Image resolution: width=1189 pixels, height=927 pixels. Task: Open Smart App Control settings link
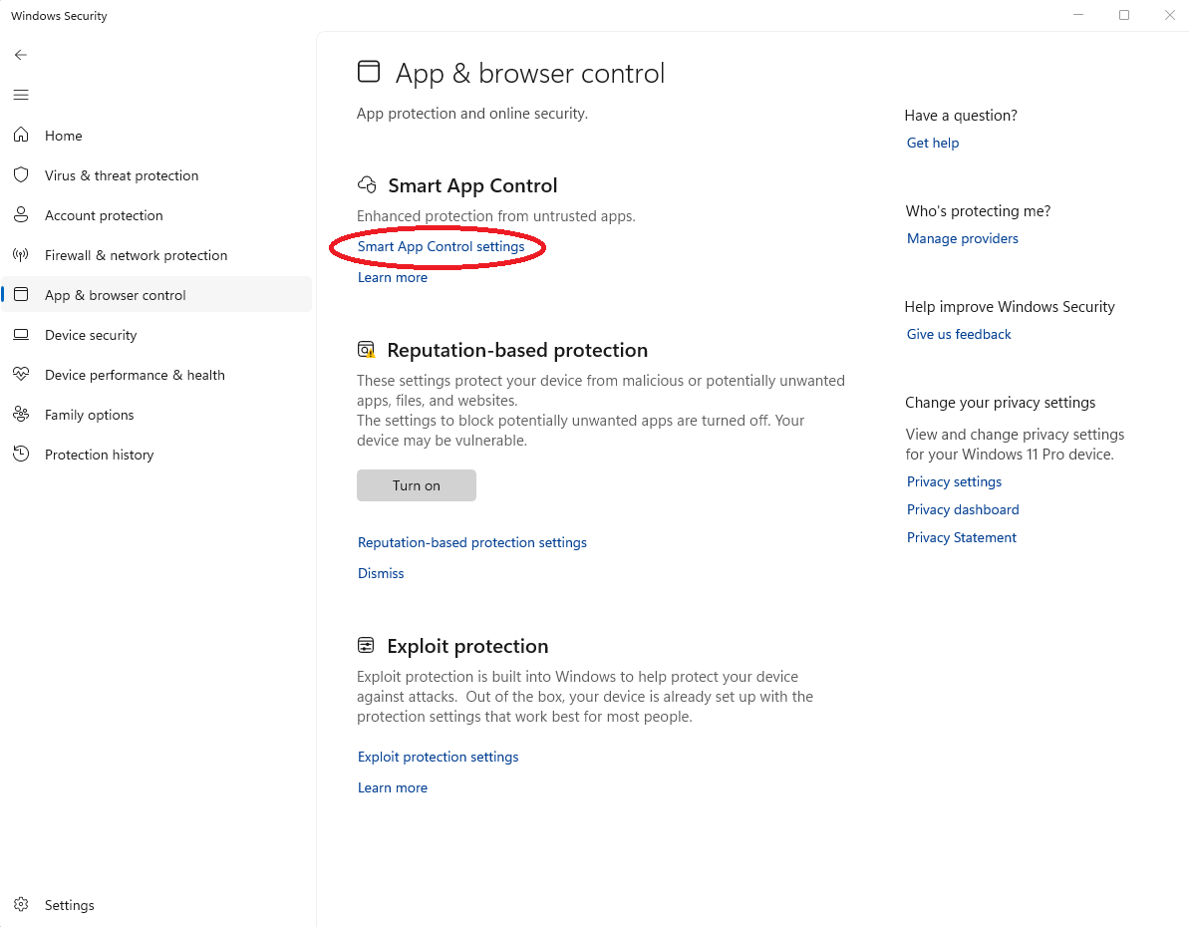[x=441, y=246]
